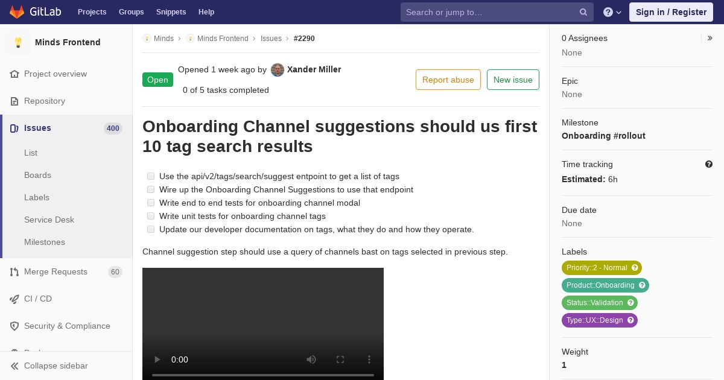
Task: Collapse the right issue sidebar
Action: pos(710,38)
